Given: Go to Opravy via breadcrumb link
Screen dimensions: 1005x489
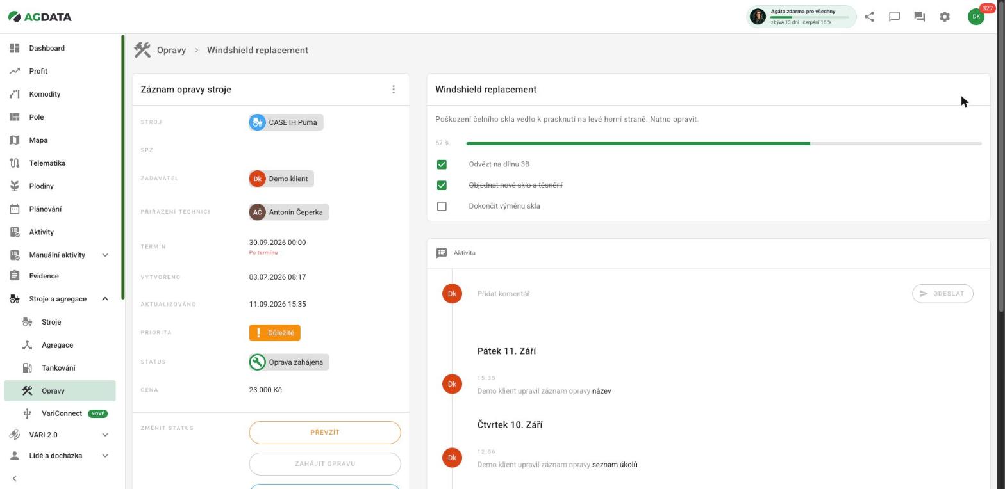Looking at the screenshot, I should (171, 50).
